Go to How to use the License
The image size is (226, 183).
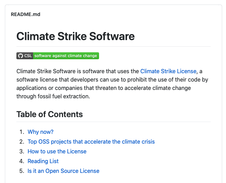[x=57, y=151]
